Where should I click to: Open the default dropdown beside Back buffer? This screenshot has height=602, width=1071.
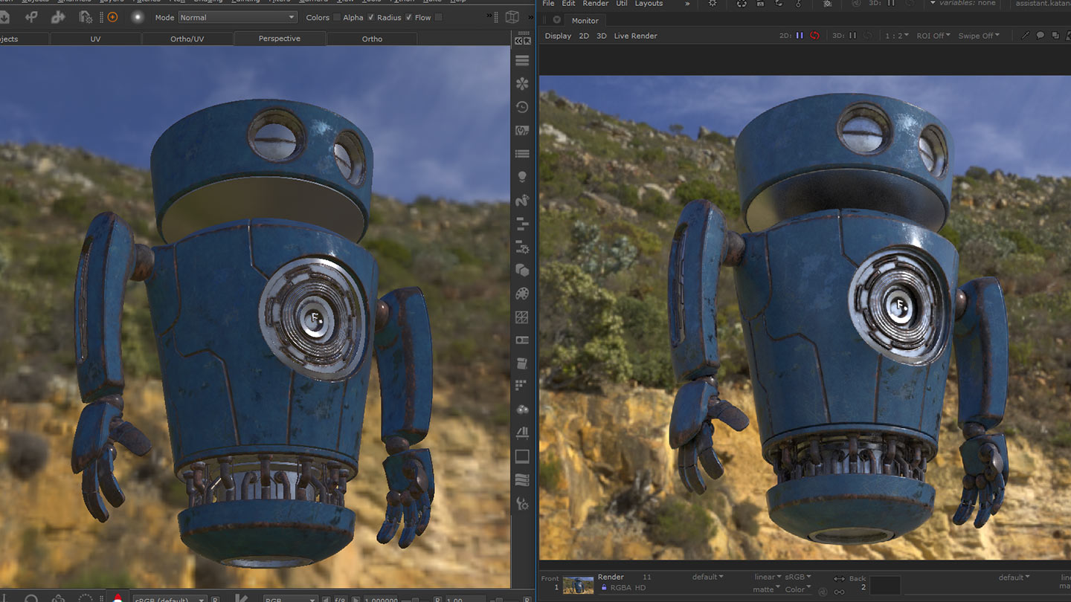(x=1014, y=577)
